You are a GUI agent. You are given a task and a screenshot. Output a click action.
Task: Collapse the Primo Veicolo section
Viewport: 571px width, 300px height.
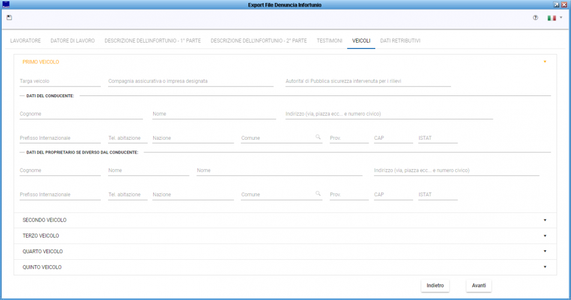pos(545,62)
